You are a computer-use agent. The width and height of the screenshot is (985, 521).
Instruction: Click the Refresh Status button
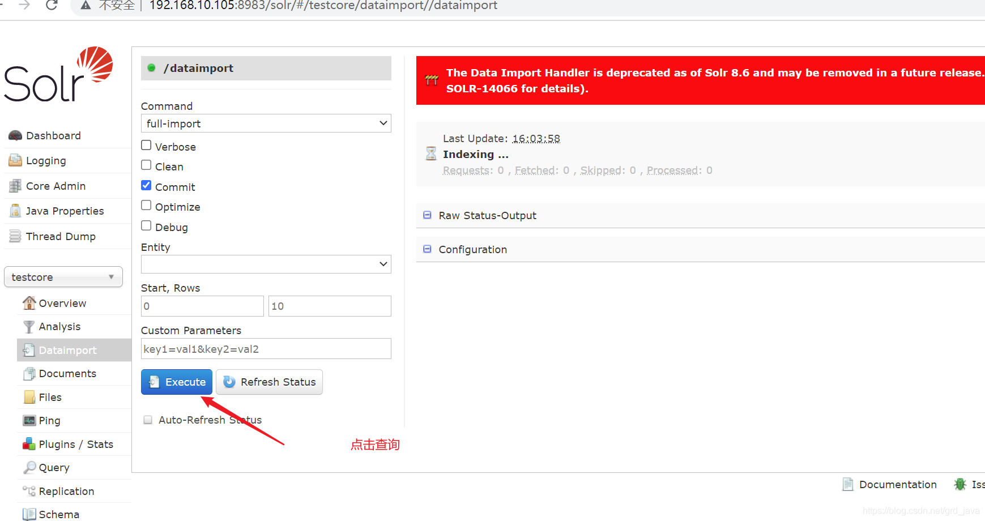click(270, 382)
